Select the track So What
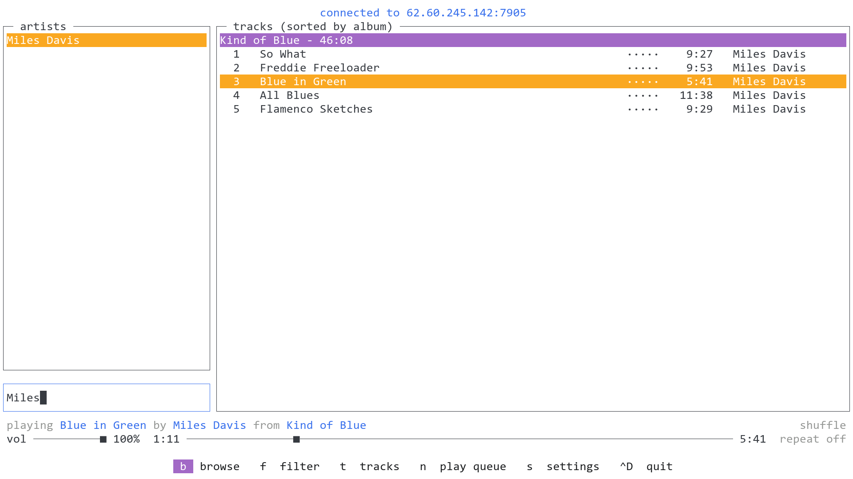Viewport: 853px width, 479px height. tap(283, 54)
